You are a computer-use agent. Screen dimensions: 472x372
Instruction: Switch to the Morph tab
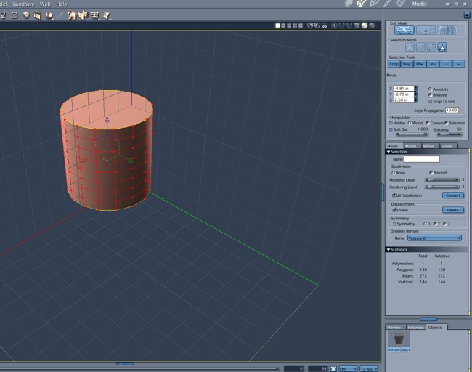pos(410,146)
